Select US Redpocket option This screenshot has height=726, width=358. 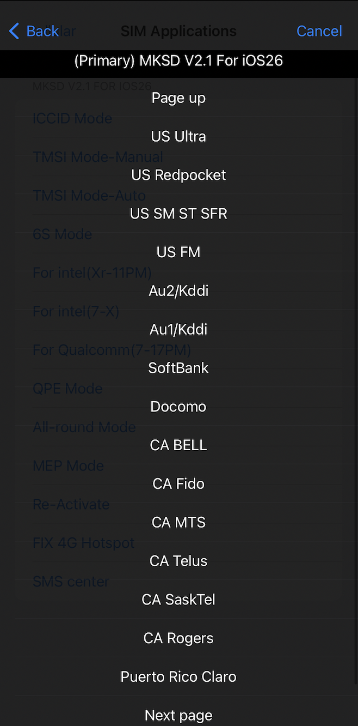pos(178,175)
